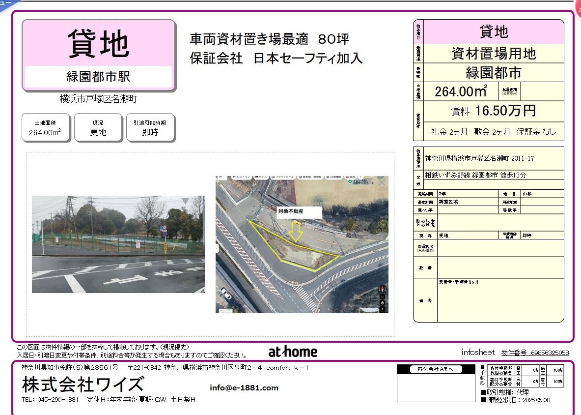Image resolution: width=581 pixels, height=415 pixels.
Task: Click the yellow arrow marking the target property
Action: [296, 232]
